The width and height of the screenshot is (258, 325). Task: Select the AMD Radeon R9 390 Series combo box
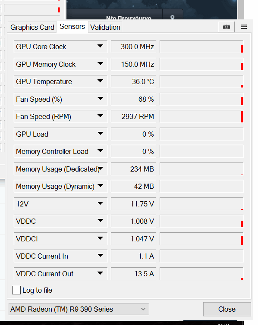click(79, 309)
